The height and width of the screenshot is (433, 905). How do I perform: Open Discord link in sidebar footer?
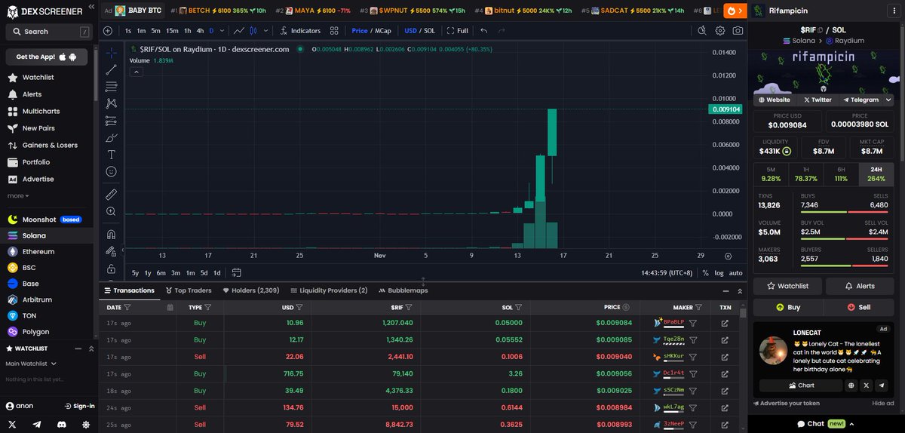pos(61,425)
